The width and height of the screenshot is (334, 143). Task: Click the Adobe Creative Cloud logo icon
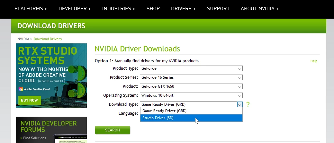click(x=21, y=89)
